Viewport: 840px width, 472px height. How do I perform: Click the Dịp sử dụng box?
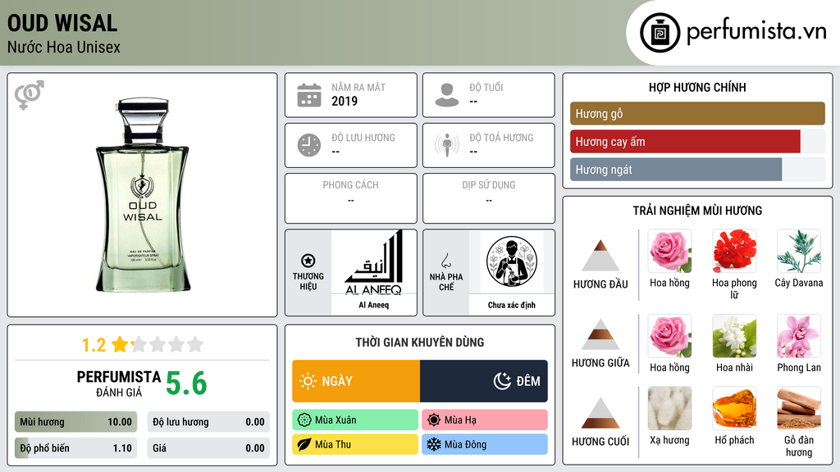tap(489, 198)
